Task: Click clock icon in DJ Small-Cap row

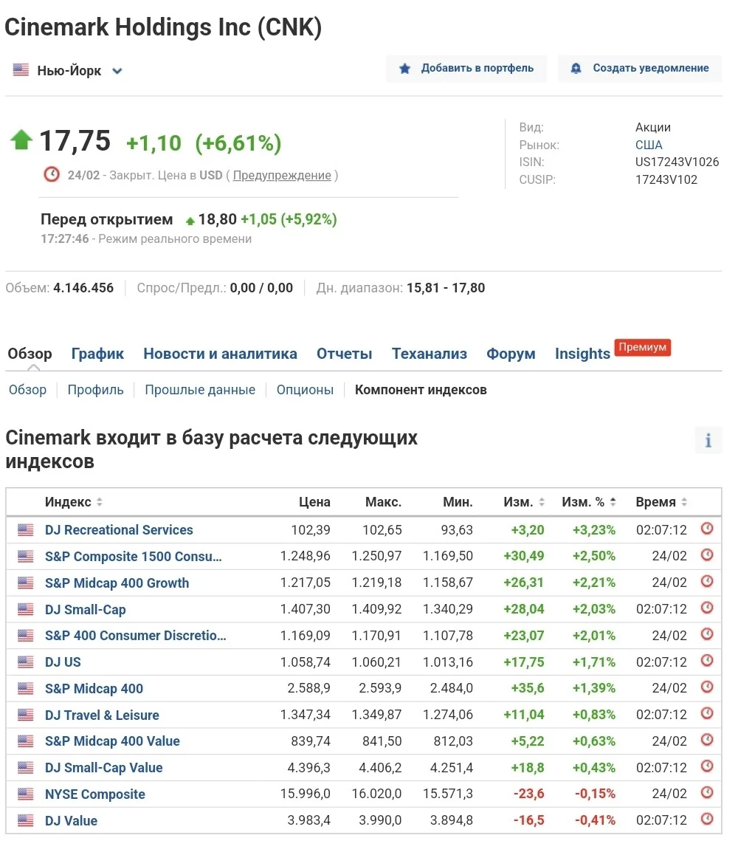Action: [707, 608]
